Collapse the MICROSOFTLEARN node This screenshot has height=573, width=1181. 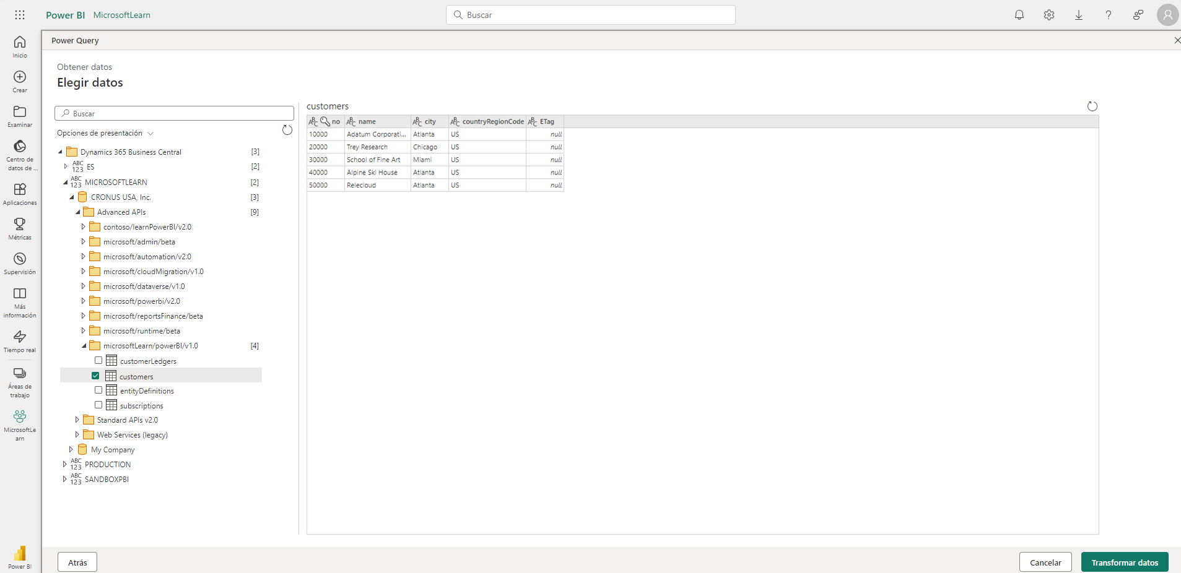tap(66, 182)
